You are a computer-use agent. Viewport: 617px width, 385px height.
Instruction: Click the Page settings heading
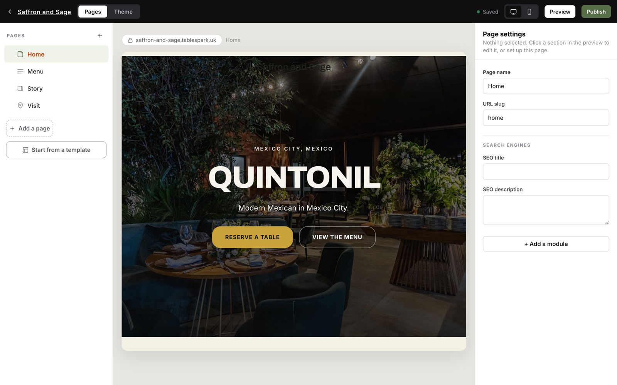[x=504, y=34]
